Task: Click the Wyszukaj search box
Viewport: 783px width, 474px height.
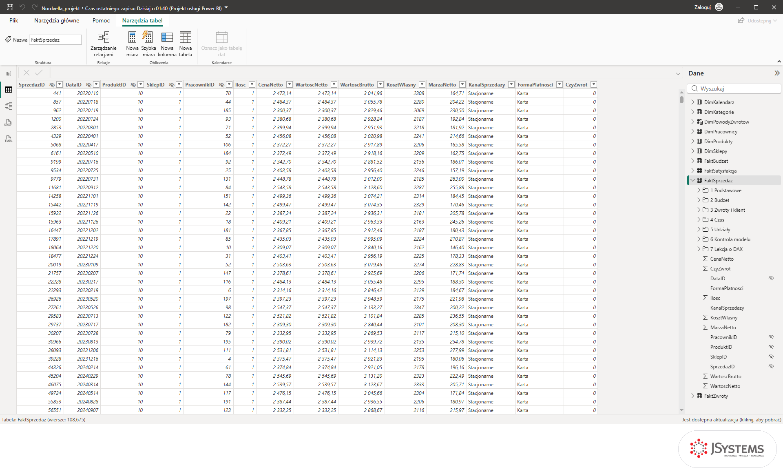Action: click(x=734, y=89)
